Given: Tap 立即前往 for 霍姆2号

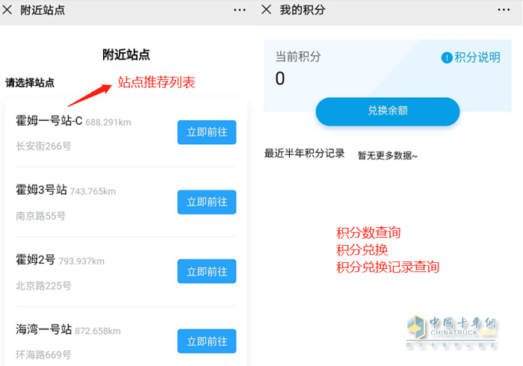Looking at the screenshot, I should point(206,271).
